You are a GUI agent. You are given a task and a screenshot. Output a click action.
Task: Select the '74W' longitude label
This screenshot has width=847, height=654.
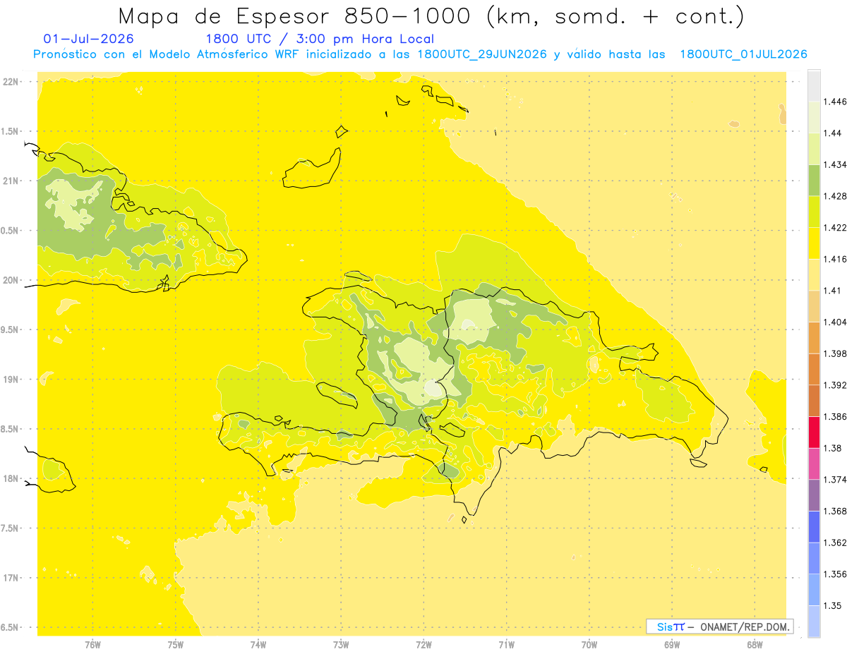pos(258,645)
